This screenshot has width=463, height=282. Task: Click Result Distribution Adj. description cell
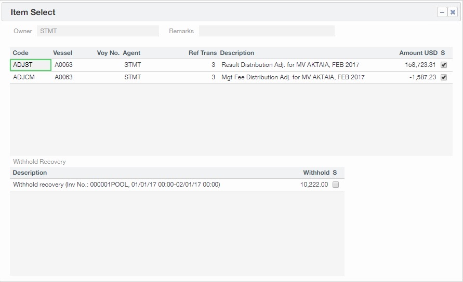click(290, 65)
